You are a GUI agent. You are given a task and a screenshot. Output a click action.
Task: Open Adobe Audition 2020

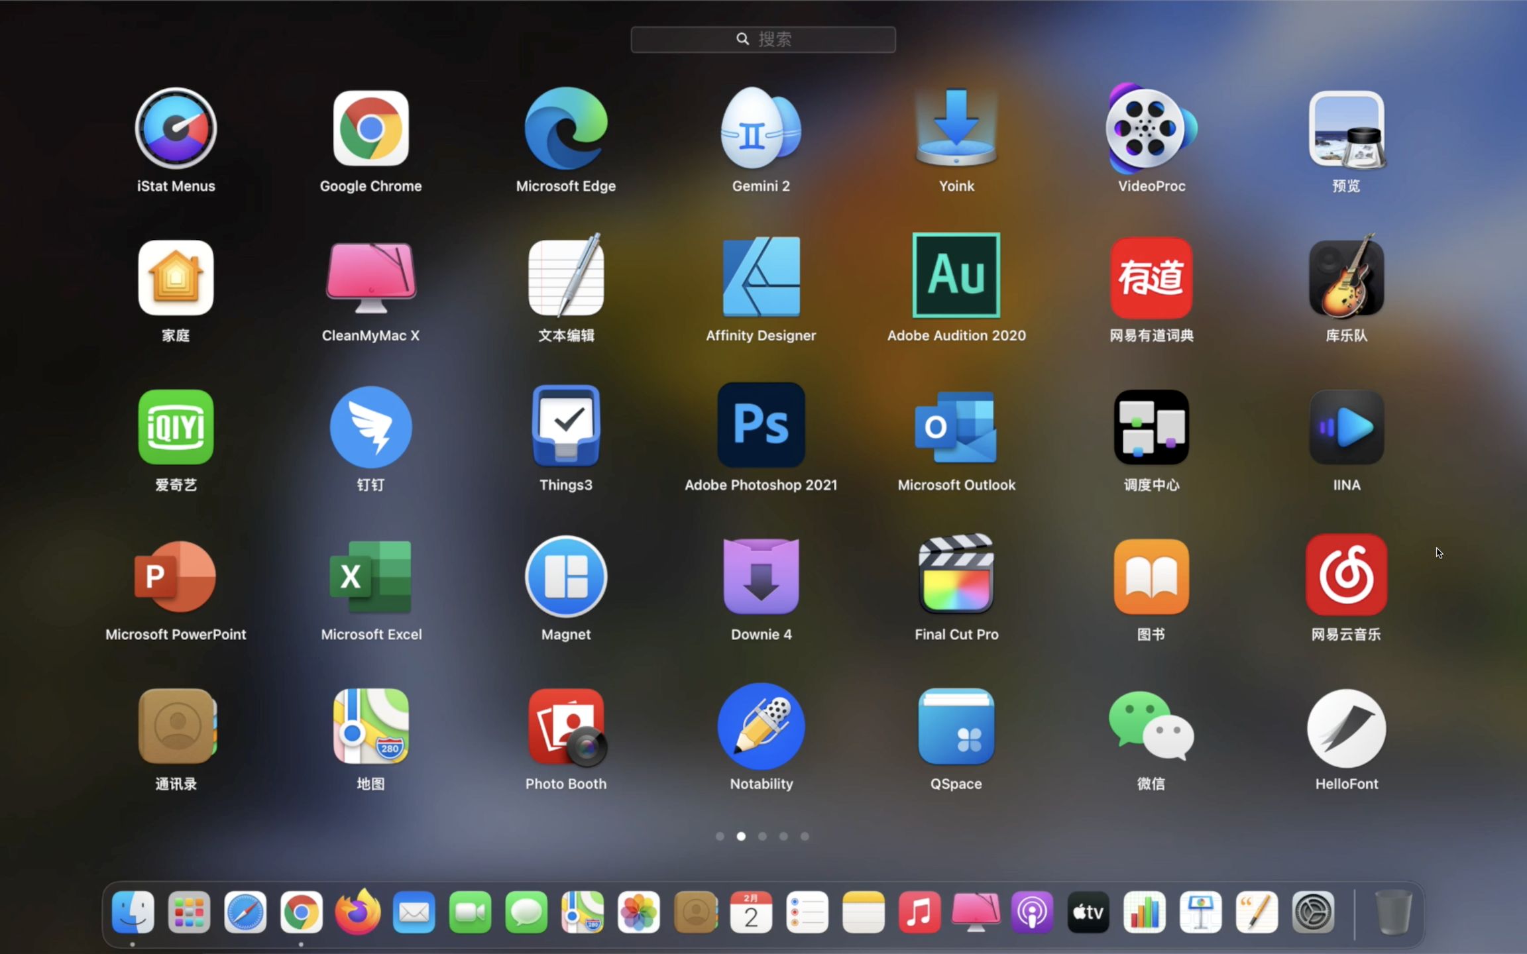tap(956, 276)
